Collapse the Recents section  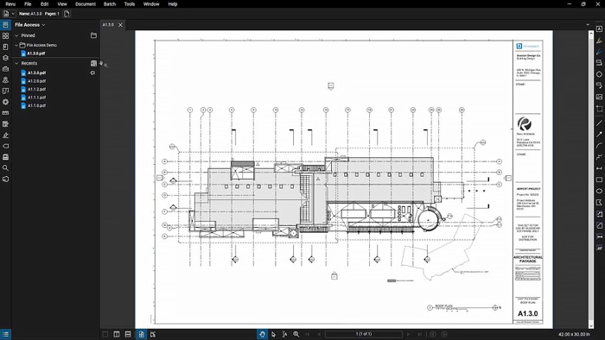point(16,63)
